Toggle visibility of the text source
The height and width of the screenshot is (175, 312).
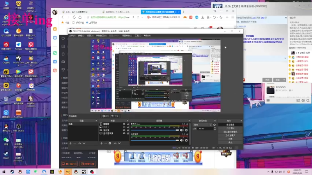tap(124, 124)
